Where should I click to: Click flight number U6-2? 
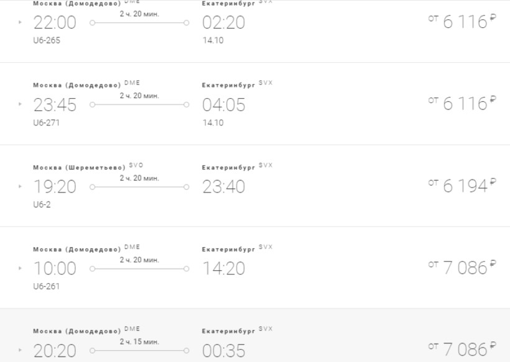[x=42, y=205]
